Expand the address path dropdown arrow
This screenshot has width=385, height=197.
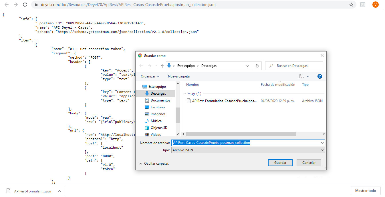point(248,66)
